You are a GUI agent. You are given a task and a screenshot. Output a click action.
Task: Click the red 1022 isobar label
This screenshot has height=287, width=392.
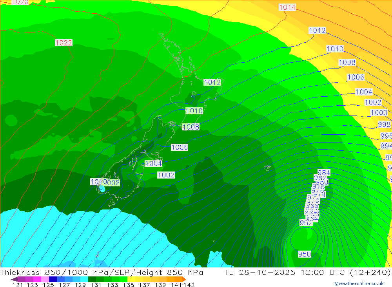pyautogui.click(x=64, y=43)
